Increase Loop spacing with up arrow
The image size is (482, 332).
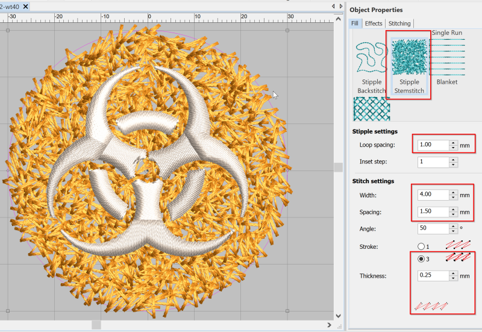click(454, 143)
